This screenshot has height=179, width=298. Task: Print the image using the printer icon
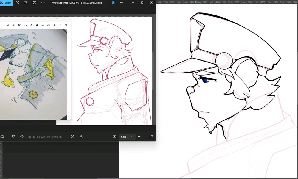click(34, 3)
